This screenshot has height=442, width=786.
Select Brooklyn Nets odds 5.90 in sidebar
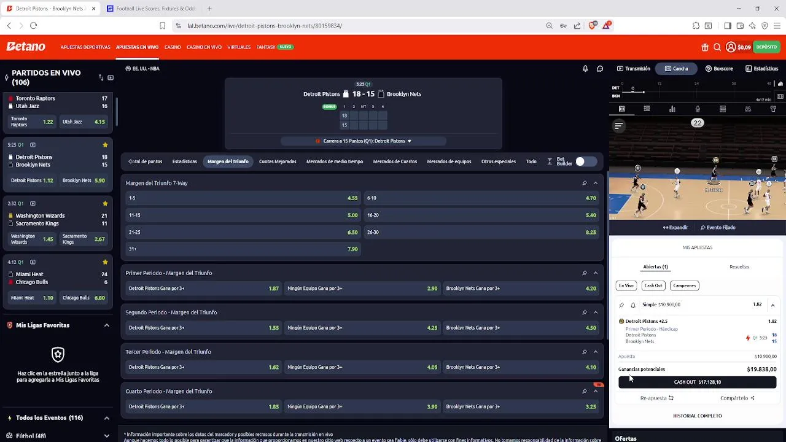(x=84, y=181)
